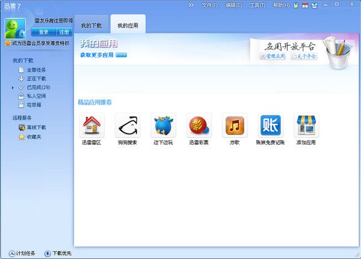Select 离线下载 under remote services
361x259 pixels.
coord(36,127)
